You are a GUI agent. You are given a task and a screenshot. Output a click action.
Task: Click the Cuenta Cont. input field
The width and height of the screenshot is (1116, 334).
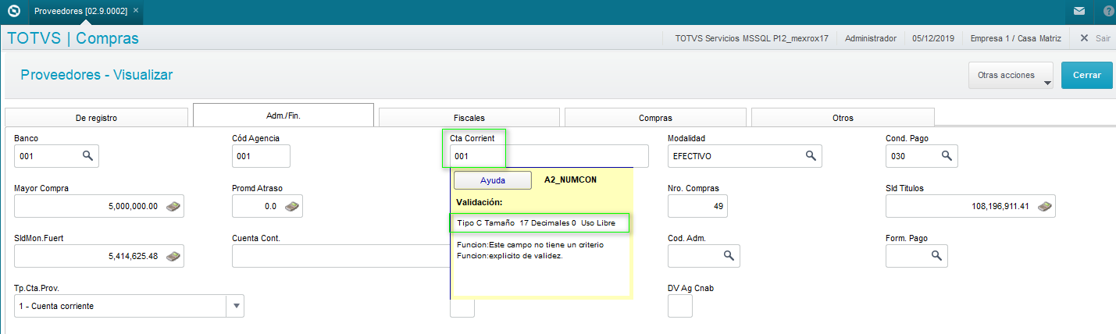341,256
